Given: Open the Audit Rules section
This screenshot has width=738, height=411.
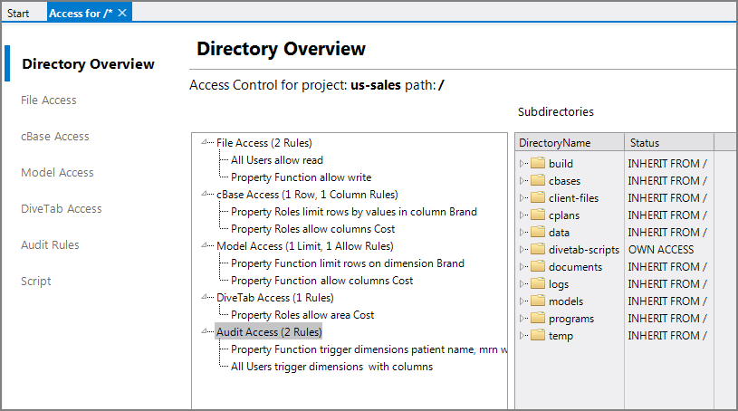Looking at the screenshot, I should [x=50, y=244].
